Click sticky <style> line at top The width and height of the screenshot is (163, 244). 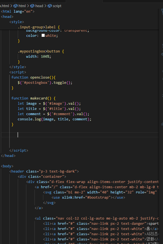(17, 22)
